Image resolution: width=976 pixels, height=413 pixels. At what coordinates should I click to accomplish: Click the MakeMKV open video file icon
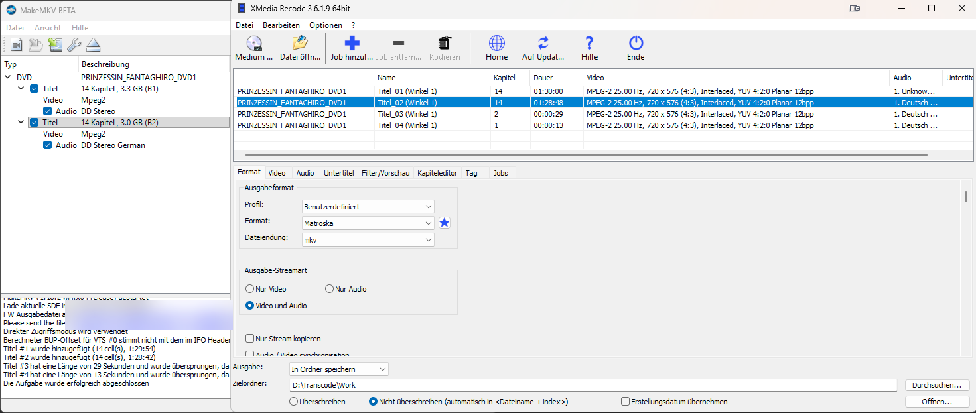(x=16, y=45)
